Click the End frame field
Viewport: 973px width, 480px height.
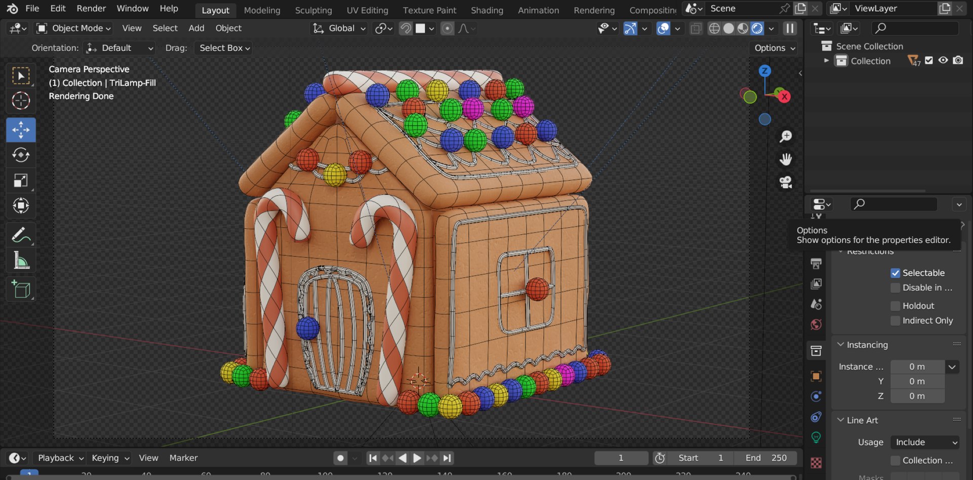pos(766,458)
